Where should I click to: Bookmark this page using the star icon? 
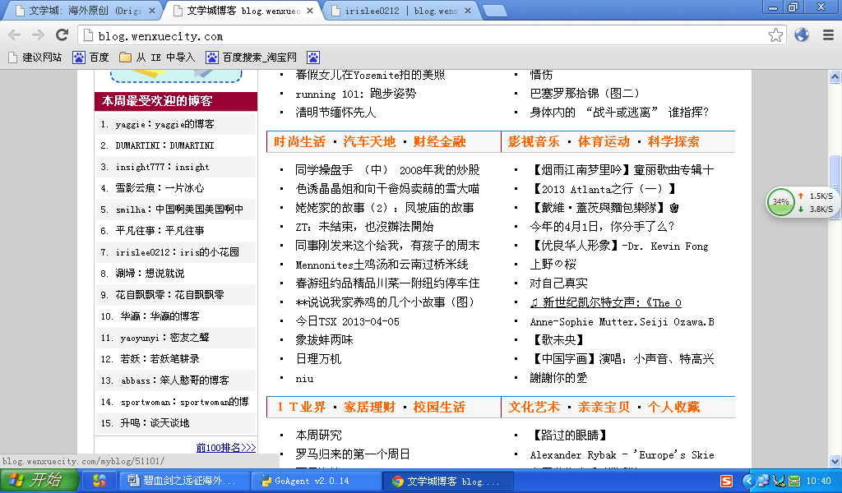775,35
